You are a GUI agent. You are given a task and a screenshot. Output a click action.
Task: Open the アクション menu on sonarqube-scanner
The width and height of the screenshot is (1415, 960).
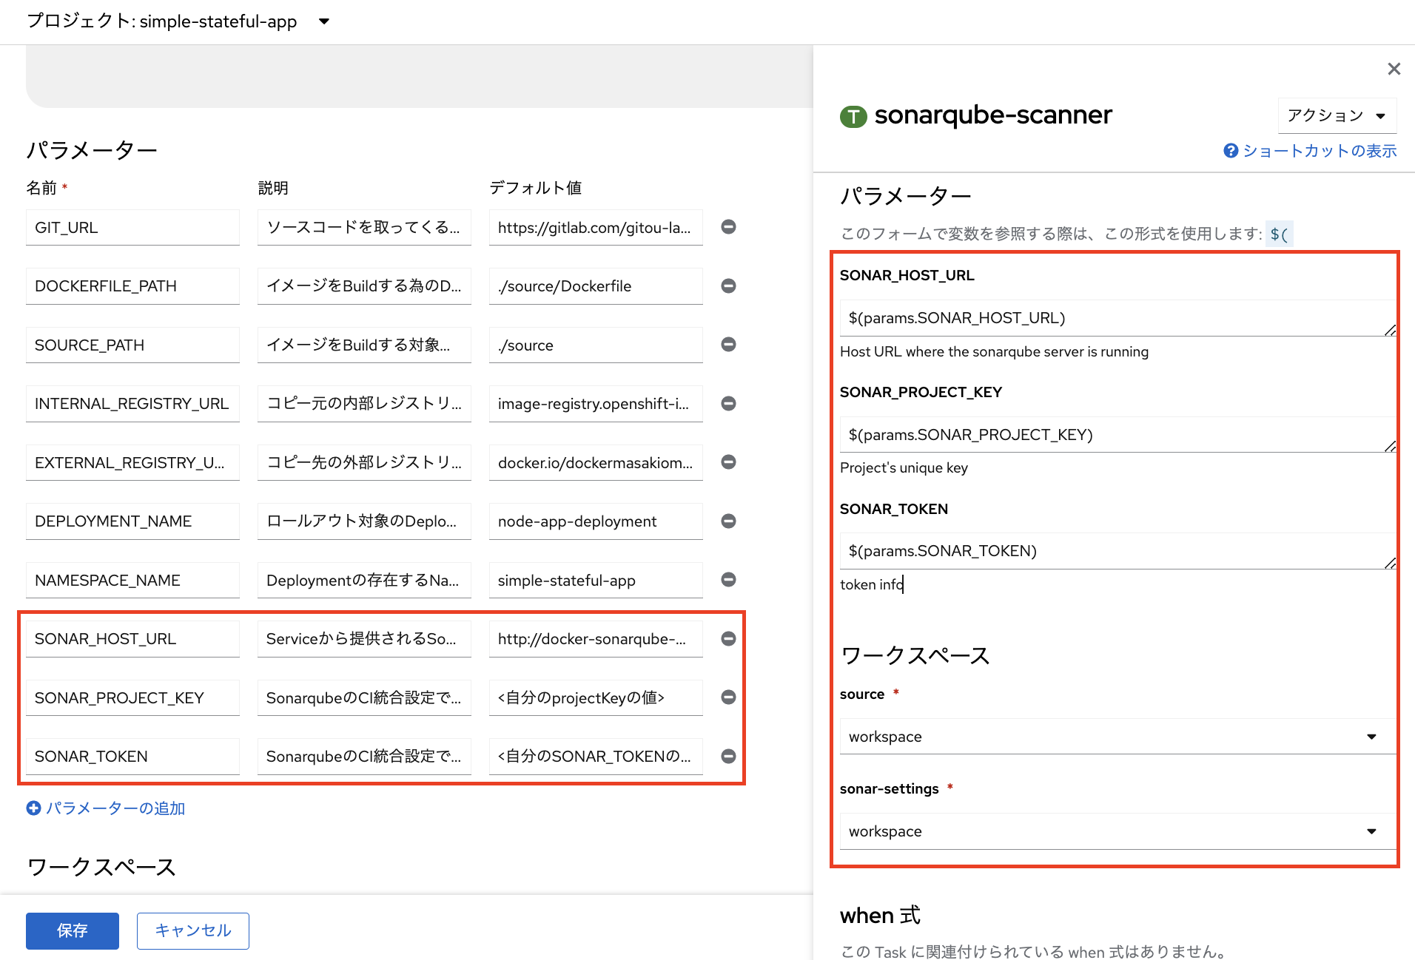click(1337, 115)
